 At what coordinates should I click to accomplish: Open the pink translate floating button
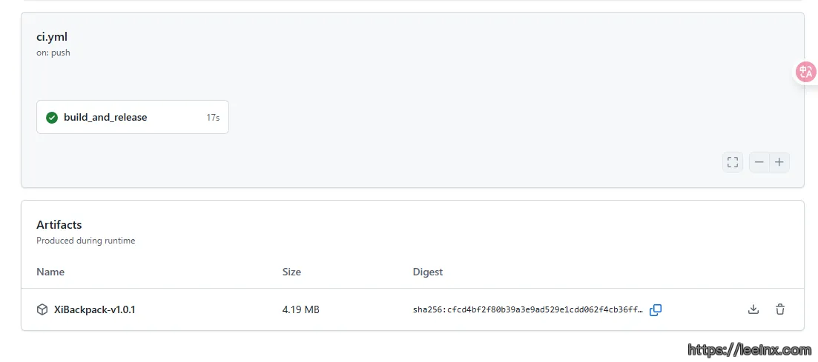coord(805,72)
